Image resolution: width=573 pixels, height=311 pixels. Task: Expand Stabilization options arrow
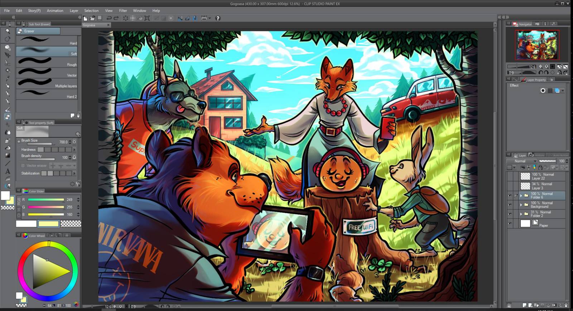[x=74, y=173]
